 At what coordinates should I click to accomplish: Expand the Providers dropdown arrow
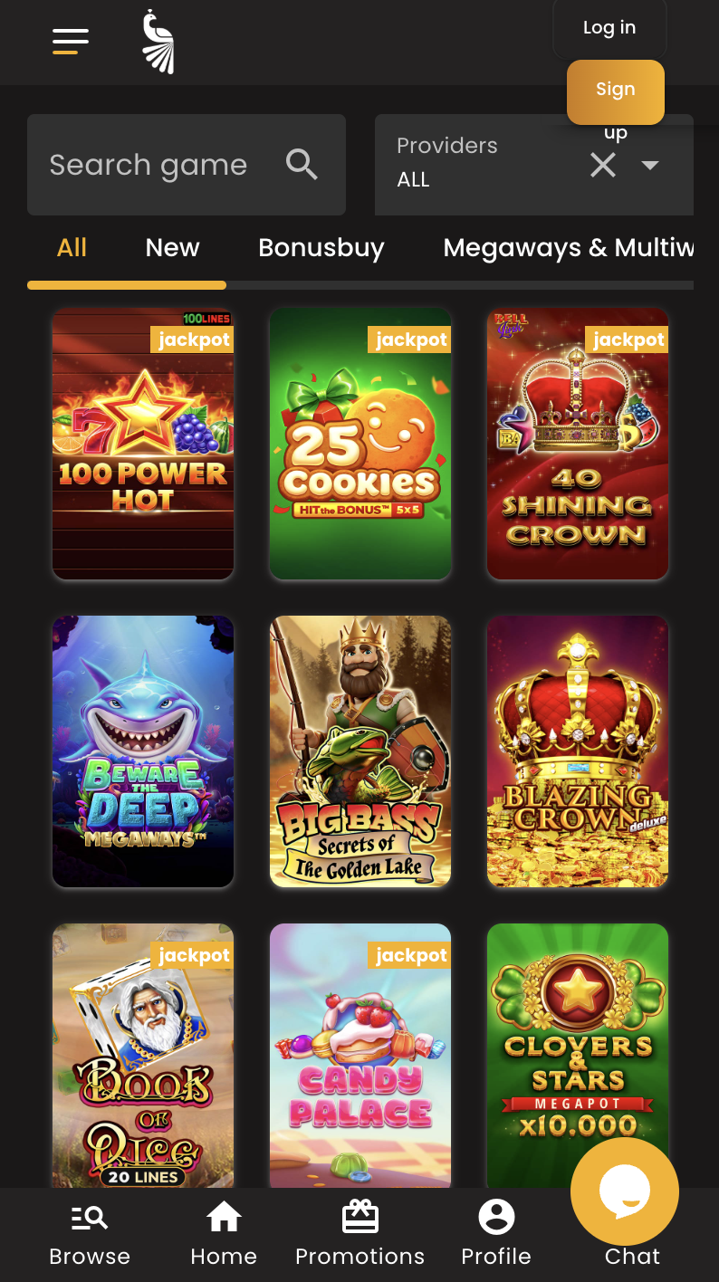pos(649,165)
